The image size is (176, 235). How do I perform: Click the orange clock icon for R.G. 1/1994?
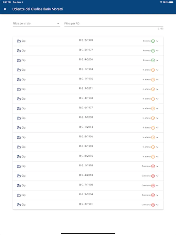153,70
